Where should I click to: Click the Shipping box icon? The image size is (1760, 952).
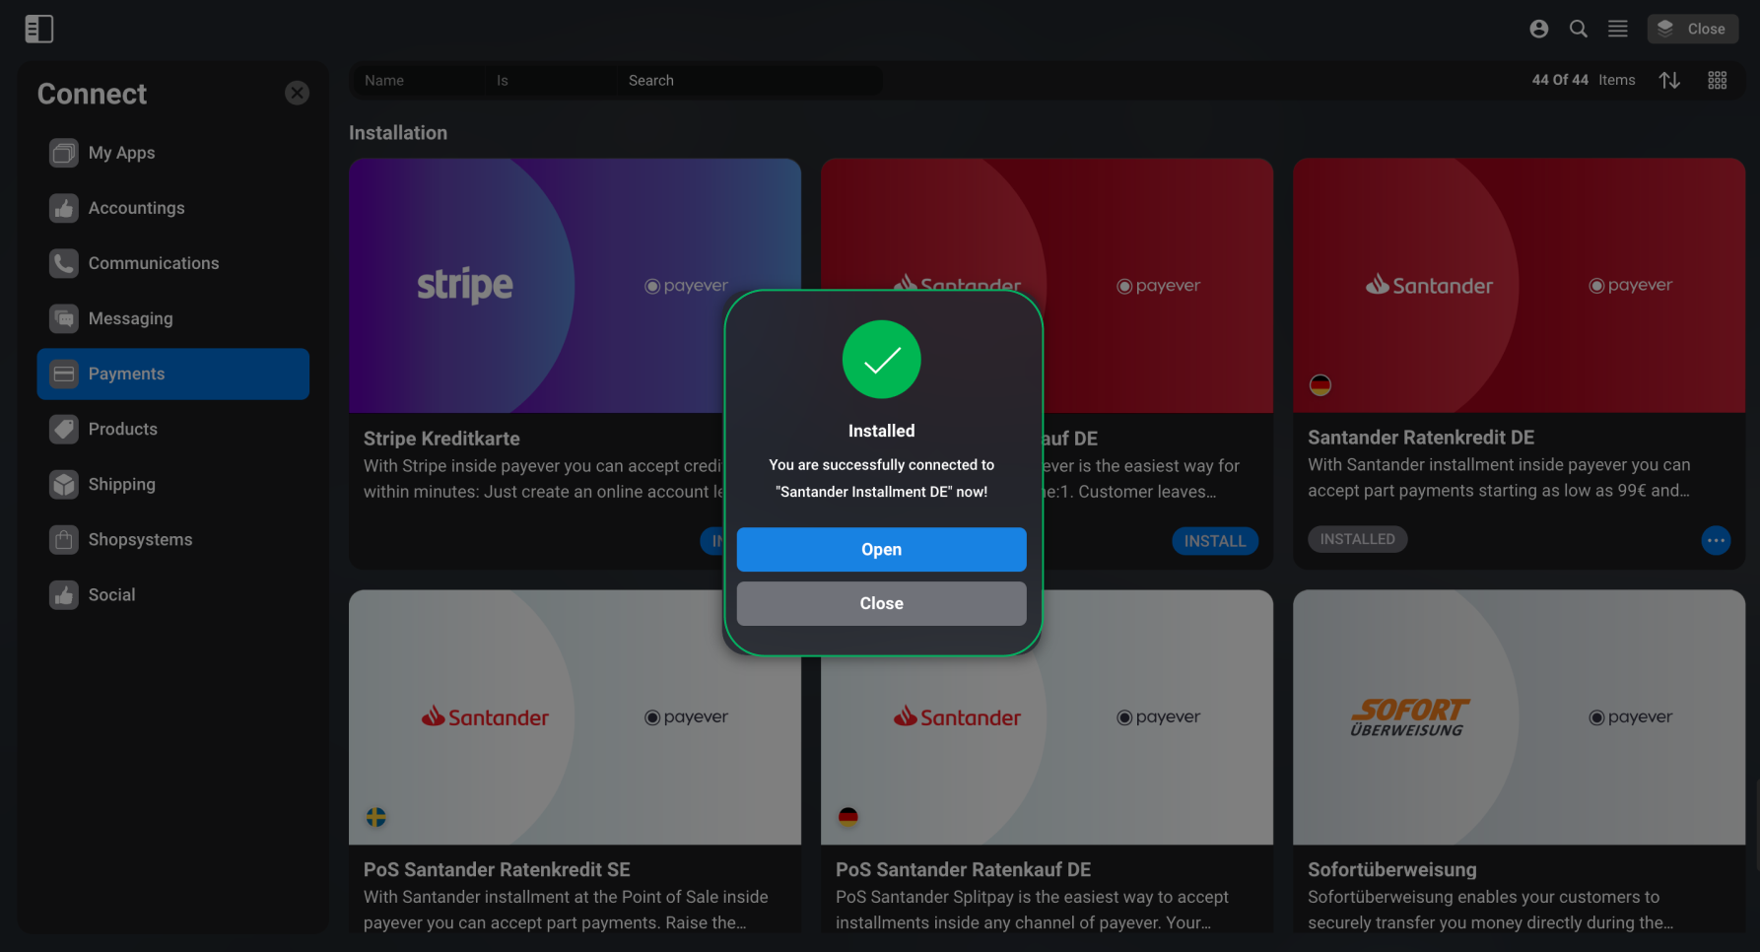tap(64, 484)
